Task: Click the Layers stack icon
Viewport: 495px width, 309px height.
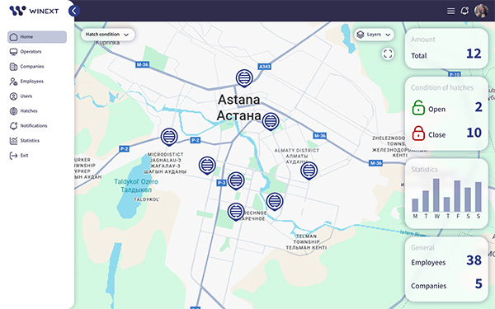Action: [x=361, y=35]
